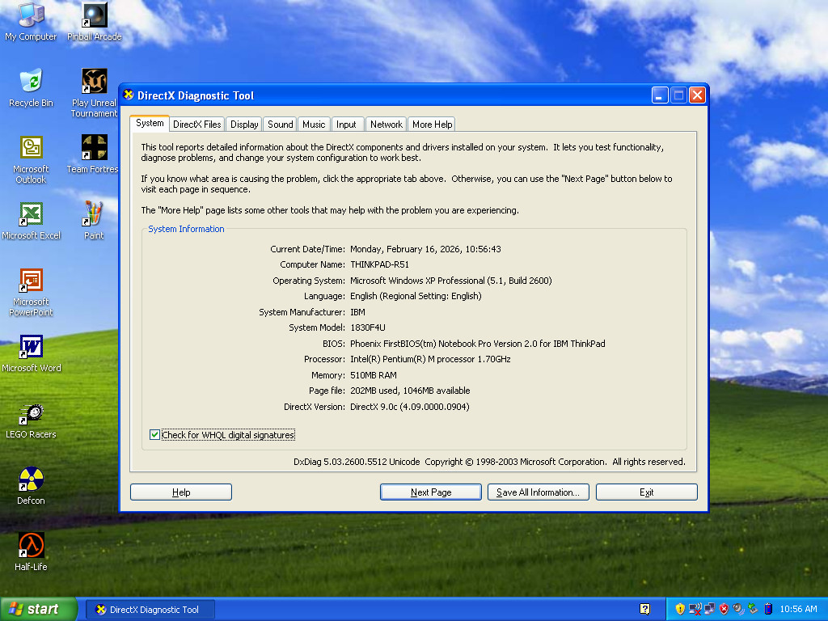The width and height of the screenshot is (828, 621).
Task: Click the question-mark help balloon taskbar icon
Action: pyautogui.click(x=644, y=609)
